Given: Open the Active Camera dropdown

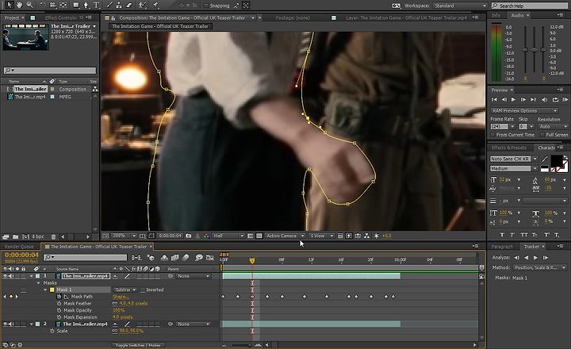Looking at the screenshot, I should click(x=285, y=236).
